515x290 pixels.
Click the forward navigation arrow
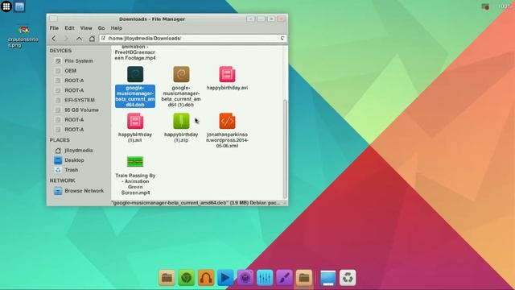(x=66, y=39)
